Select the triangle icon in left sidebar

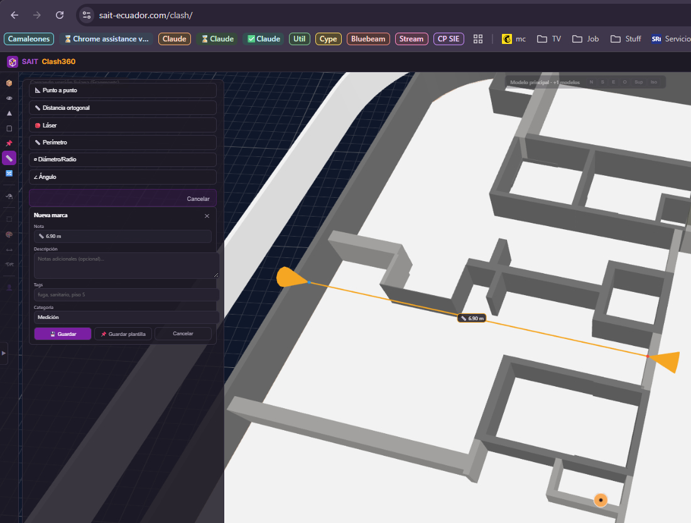click(x=9, y=113)
